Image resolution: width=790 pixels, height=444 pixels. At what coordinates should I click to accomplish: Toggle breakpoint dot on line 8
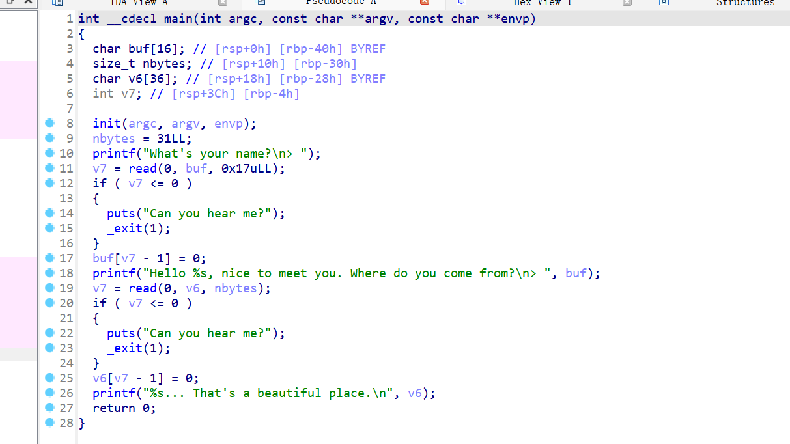pos(49,124)
